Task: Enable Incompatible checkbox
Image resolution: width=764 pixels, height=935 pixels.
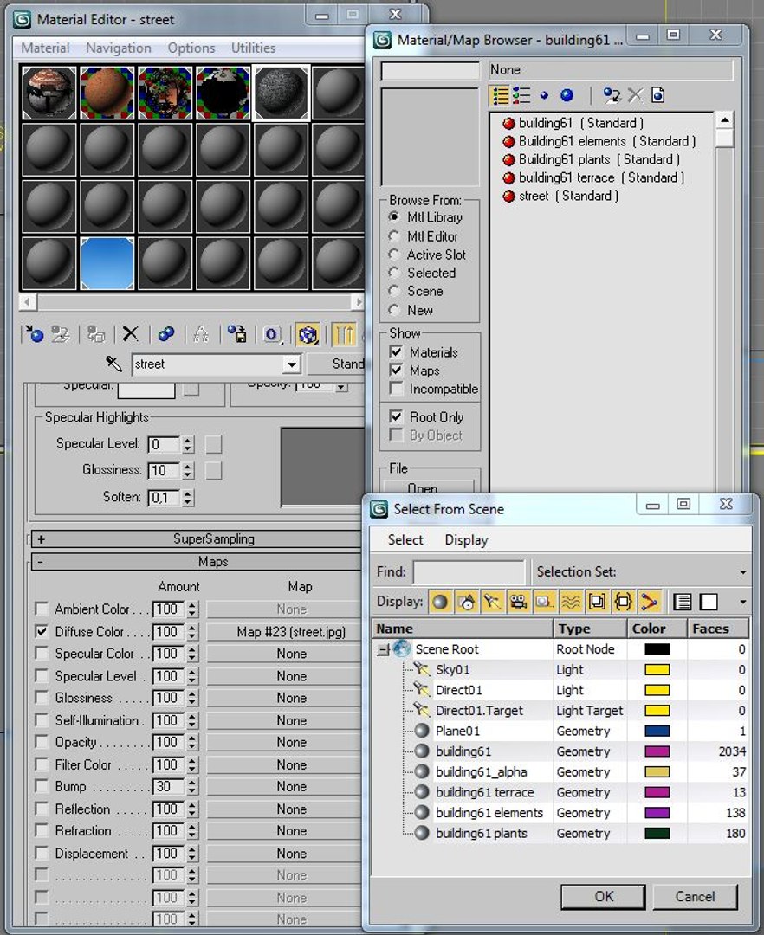Action: 396,389
